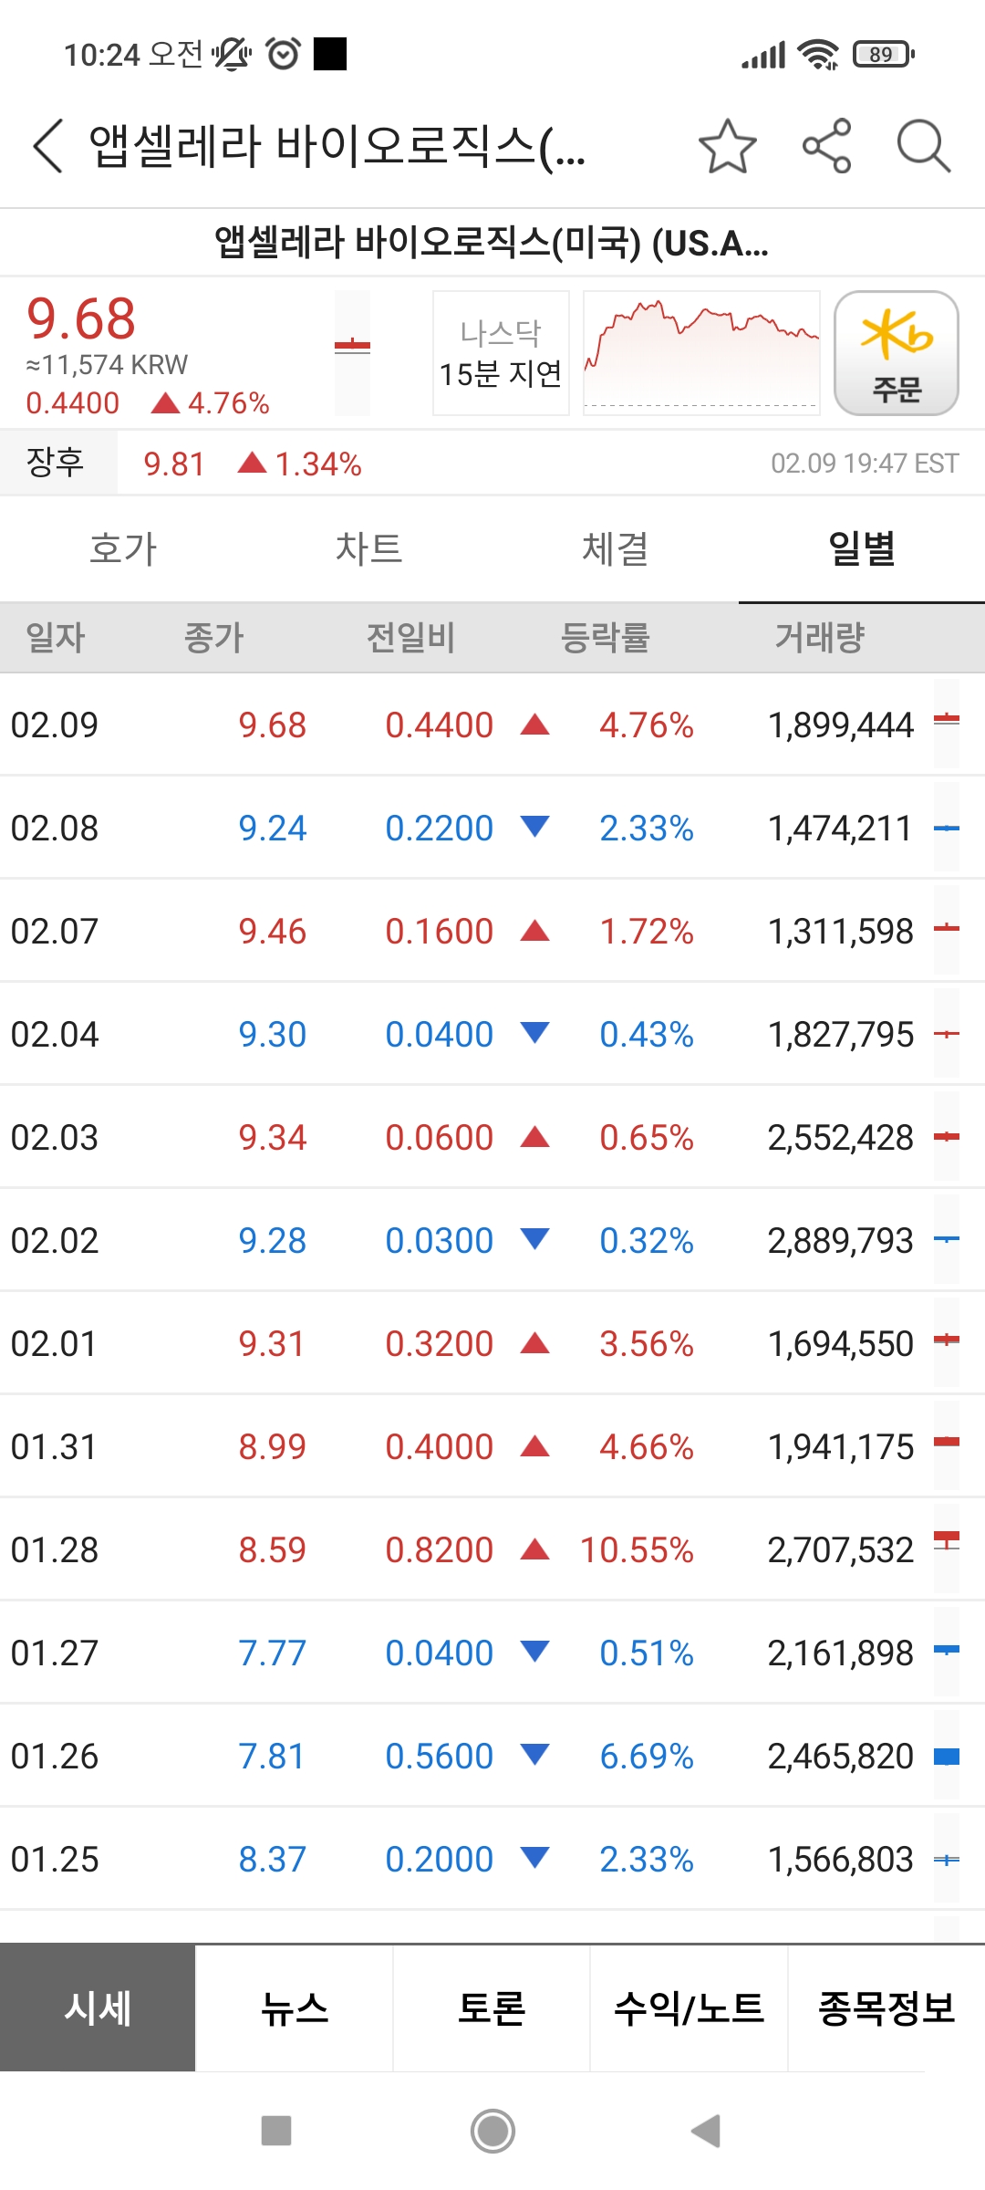Tap volume 2,552,428 on 02.03

click(x=840, y=1138)
